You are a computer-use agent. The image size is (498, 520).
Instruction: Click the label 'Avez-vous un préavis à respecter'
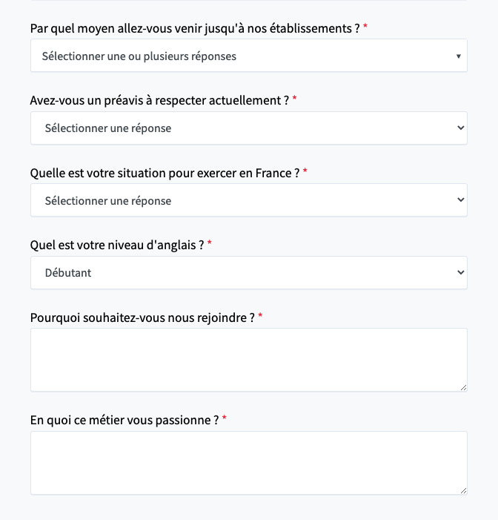pyautogui.click(x=159, y=100)
